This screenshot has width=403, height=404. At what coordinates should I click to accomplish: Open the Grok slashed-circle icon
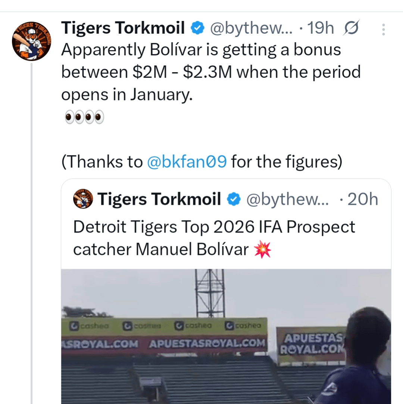pos(351,29)
